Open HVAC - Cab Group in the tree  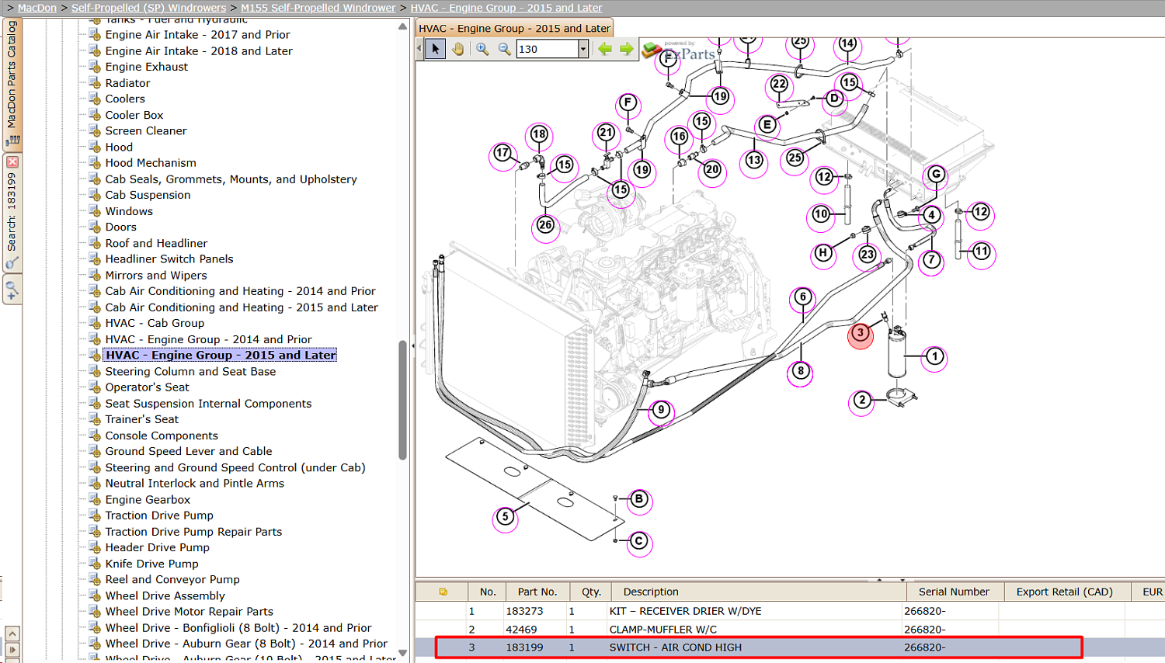point(155,323)
